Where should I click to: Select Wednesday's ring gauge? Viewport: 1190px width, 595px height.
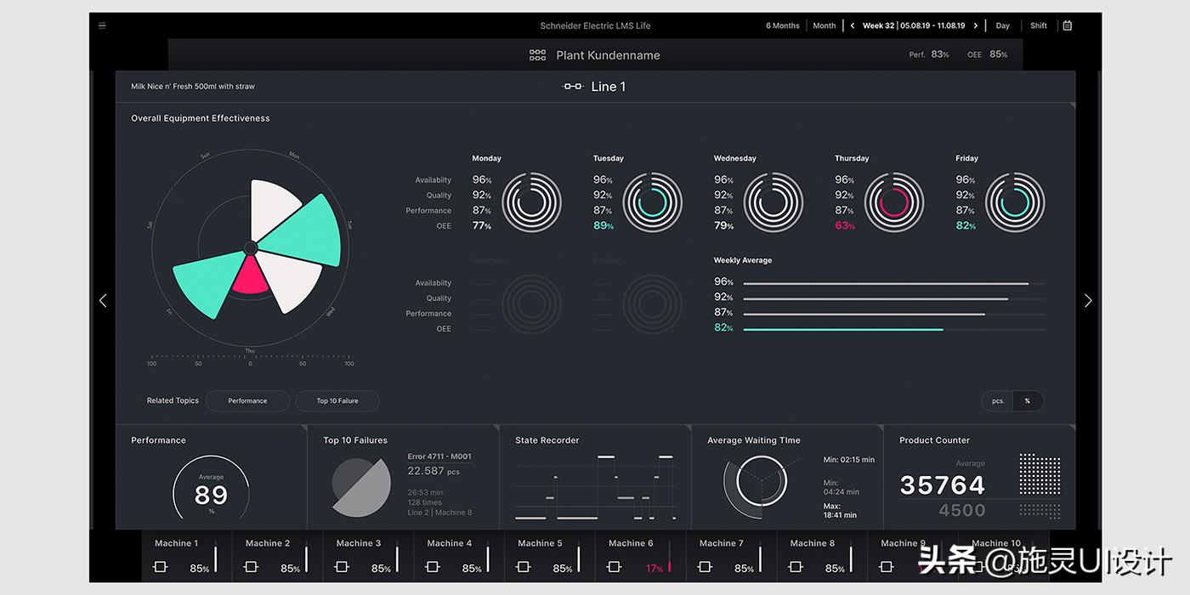773,203
